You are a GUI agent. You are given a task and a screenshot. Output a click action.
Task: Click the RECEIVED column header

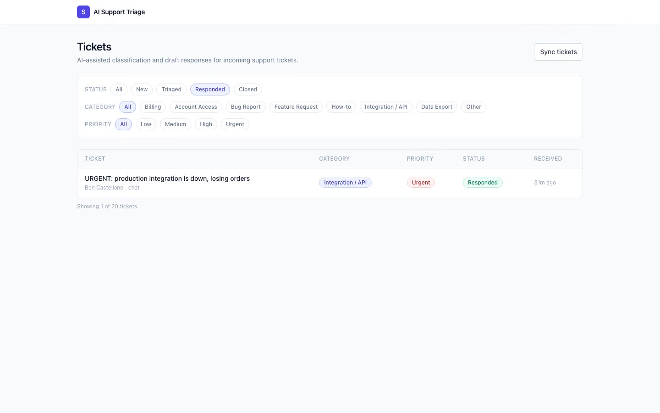coord(548,159)
